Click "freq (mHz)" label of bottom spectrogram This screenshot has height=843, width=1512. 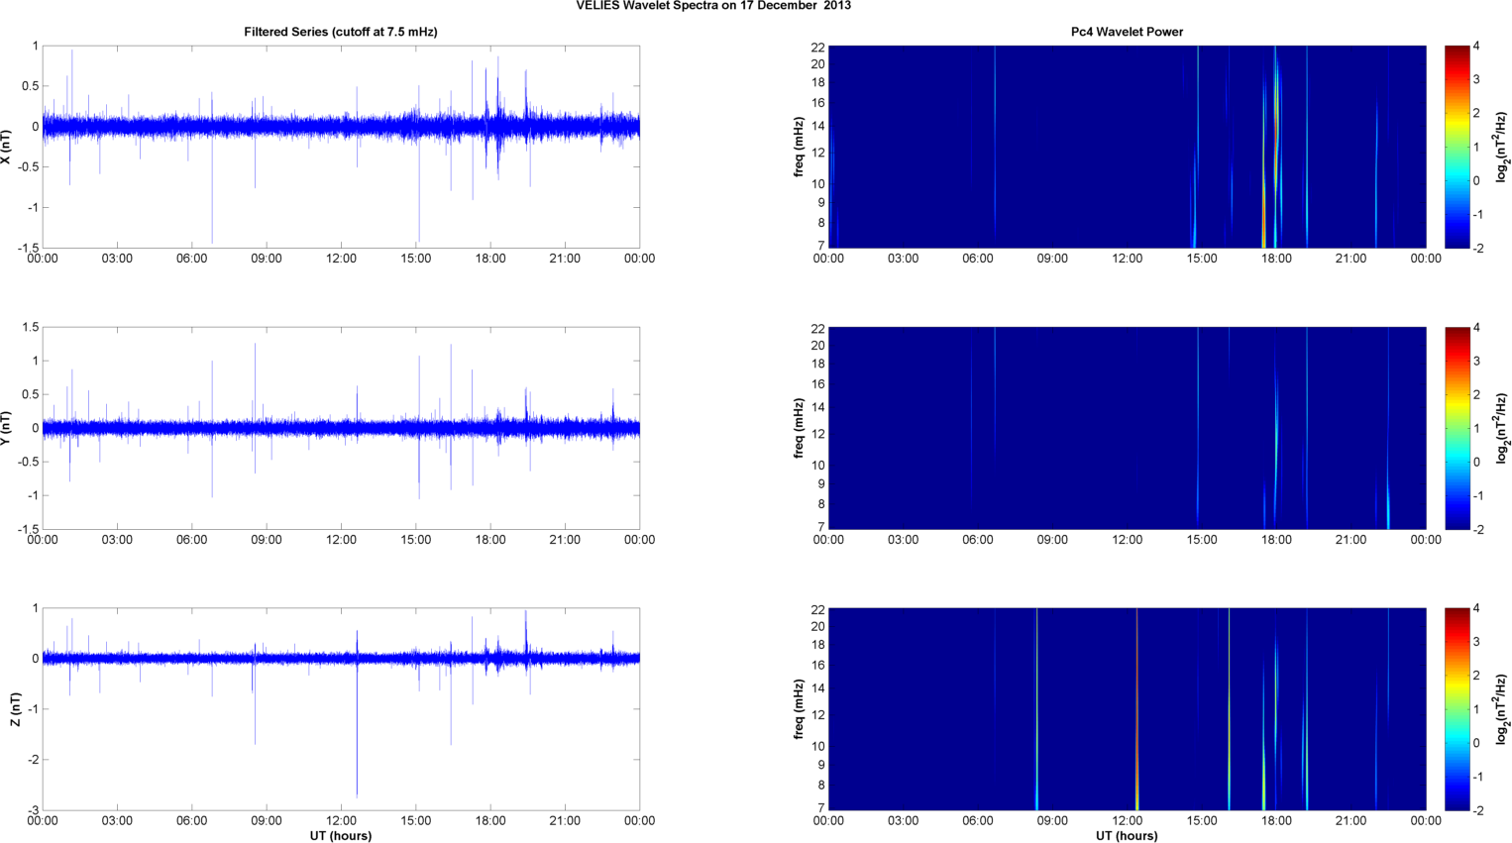799,709
